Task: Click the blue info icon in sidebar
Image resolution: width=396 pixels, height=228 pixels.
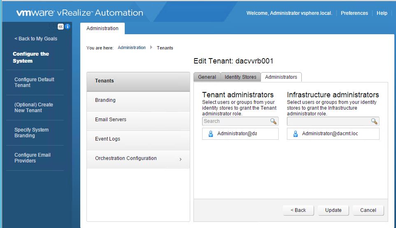Action: pyautogui.click(x=68, y=26)
